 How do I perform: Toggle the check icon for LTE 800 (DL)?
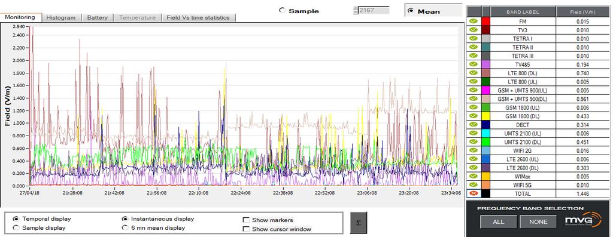474,73
